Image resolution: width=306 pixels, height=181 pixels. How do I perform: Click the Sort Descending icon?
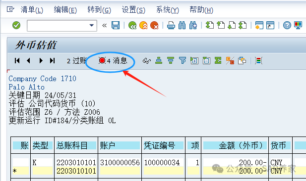click(171, 61)
